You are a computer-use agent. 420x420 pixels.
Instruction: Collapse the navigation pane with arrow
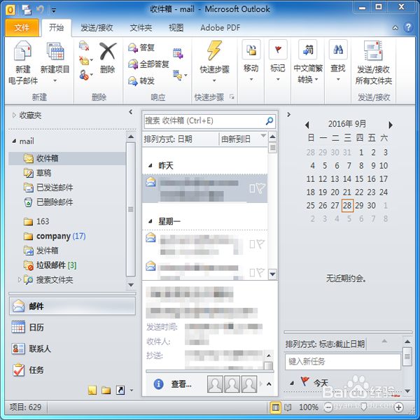tap(130, 112)
